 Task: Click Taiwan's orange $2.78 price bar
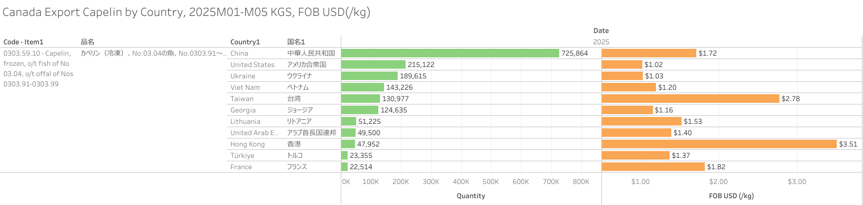pyautogui.click(x=690, y=98)
